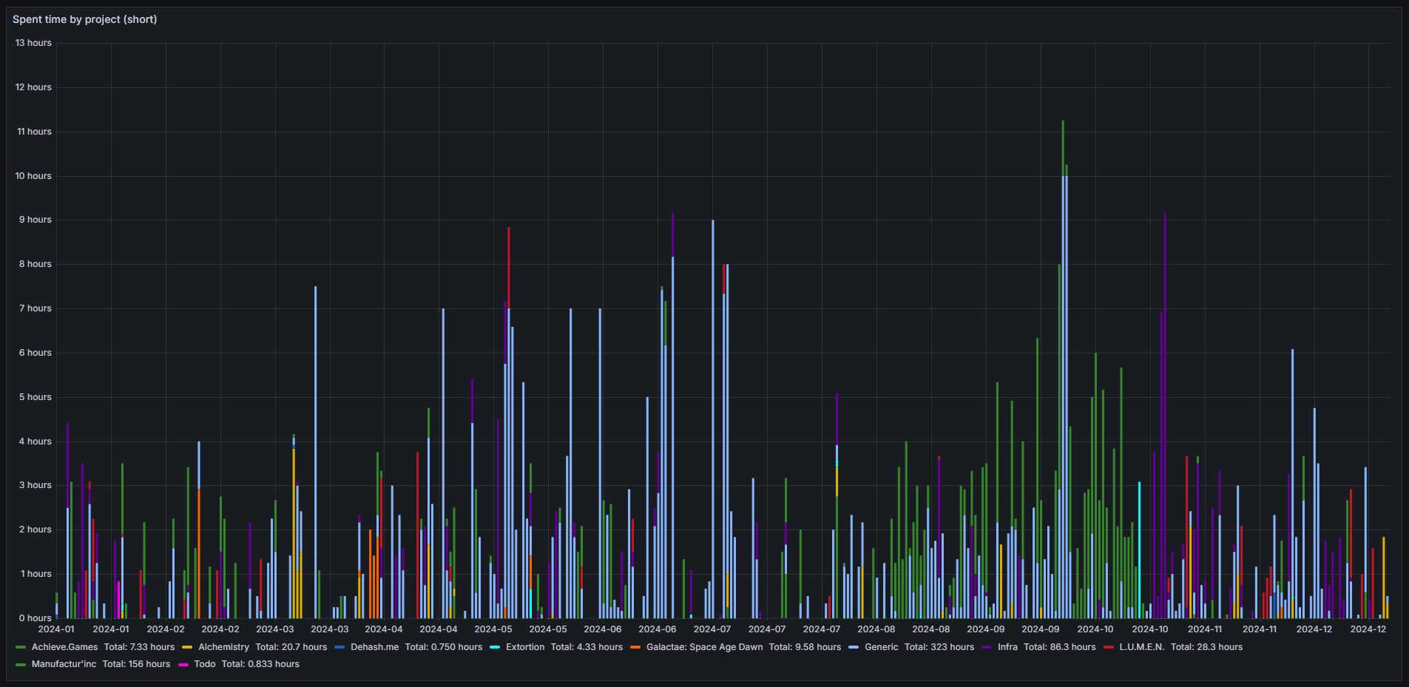The width and height of the screenshot is (1409, 687).
Task: Toggle the Generic legend series
Action: pos(882,647)
